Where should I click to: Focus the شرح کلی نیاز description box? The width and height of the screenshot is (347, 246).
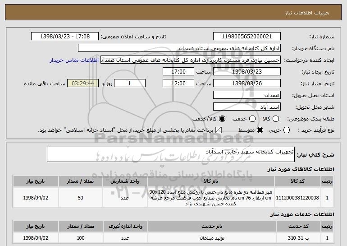[171, 154]
